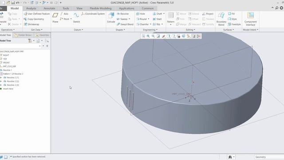Screen dimensions: 284x160
Task: Open the Shapes group dropdown
Action: 120,30
